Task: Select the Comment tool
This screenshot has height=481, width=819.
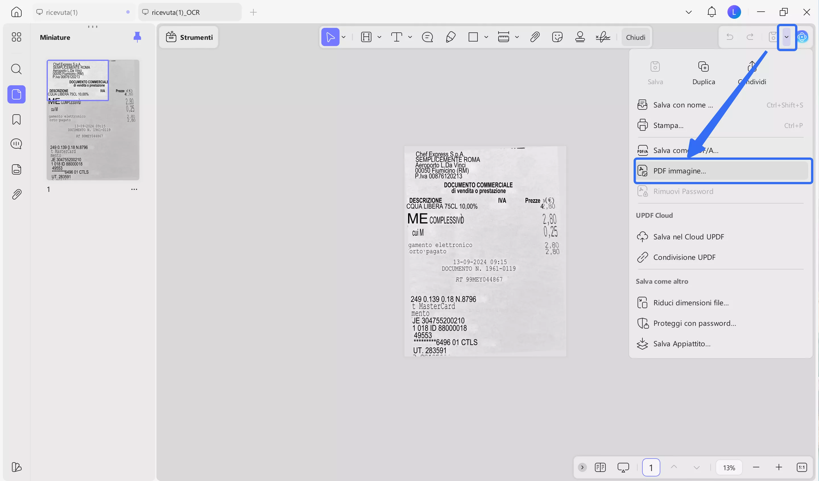Action: pos(427,37)
